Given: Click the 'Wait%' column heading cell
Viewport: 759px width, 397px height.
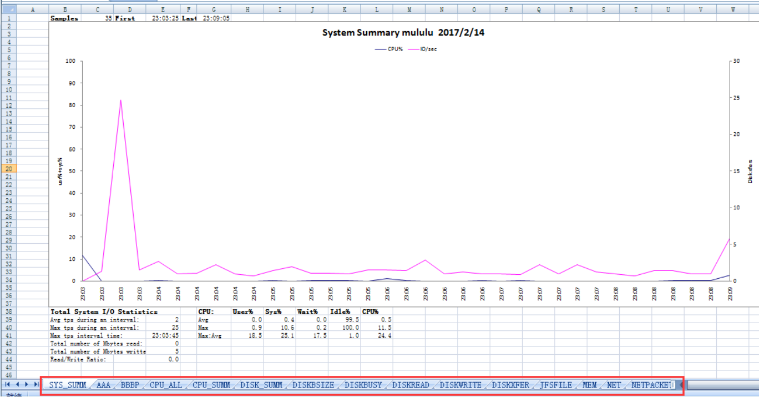Looking at the screenshot, I should coord(312,311).
